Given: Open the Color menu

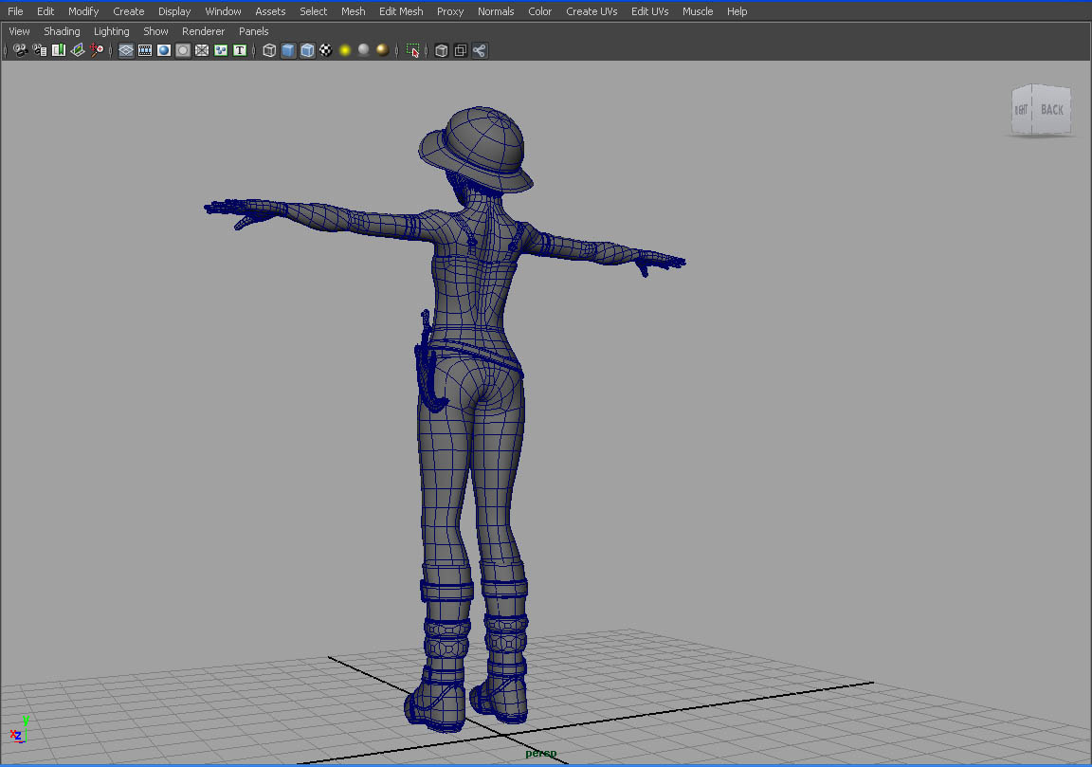Looking at the screenshot, I should (539, 11).
